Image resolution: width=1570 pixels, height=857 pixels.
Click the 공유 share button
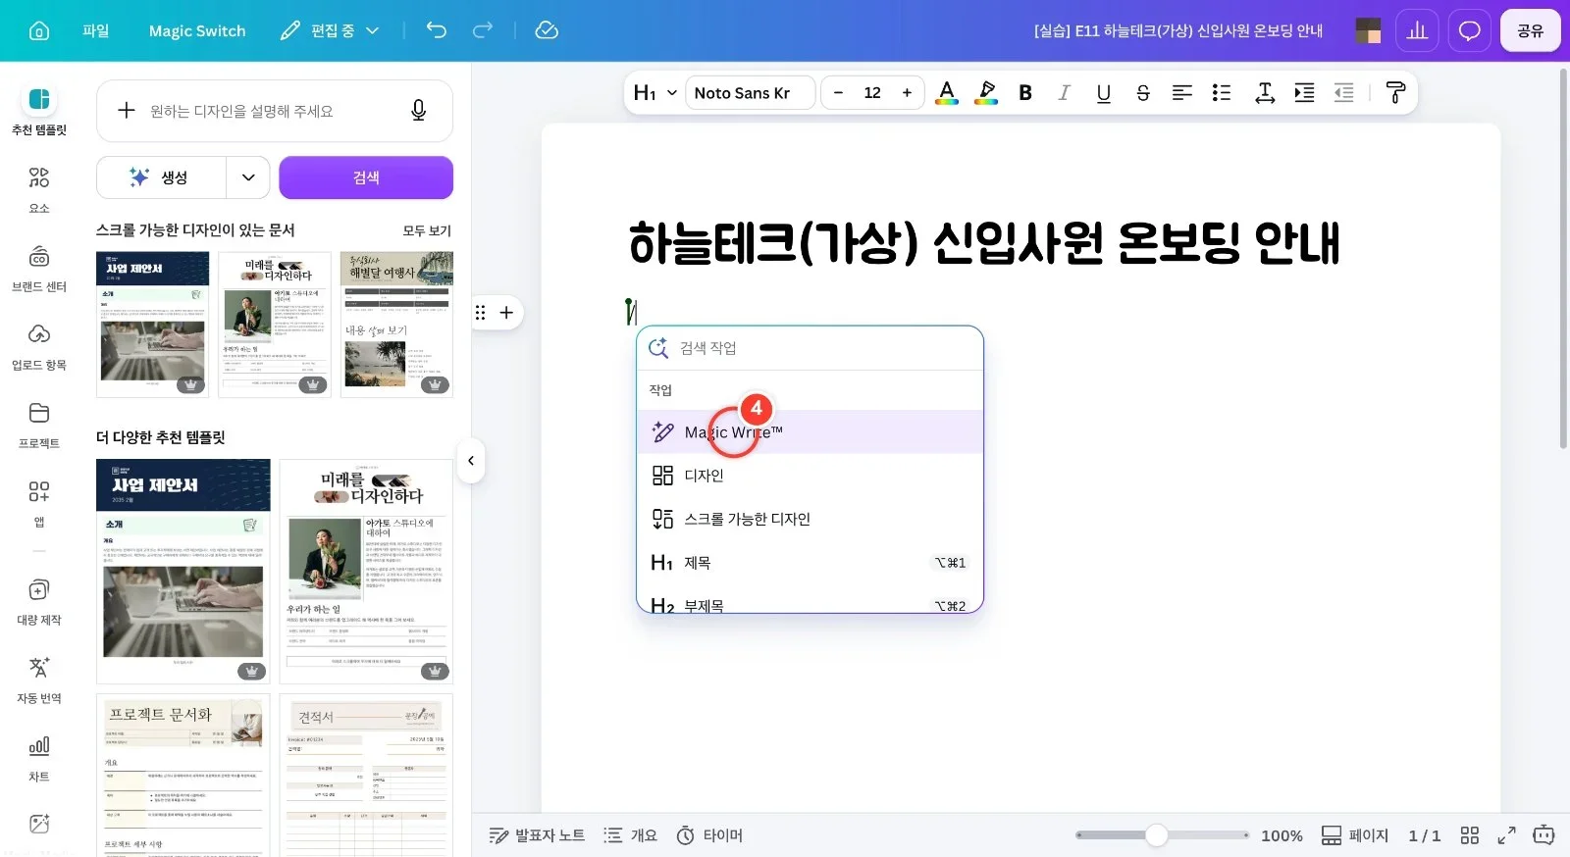point(1530,30)
